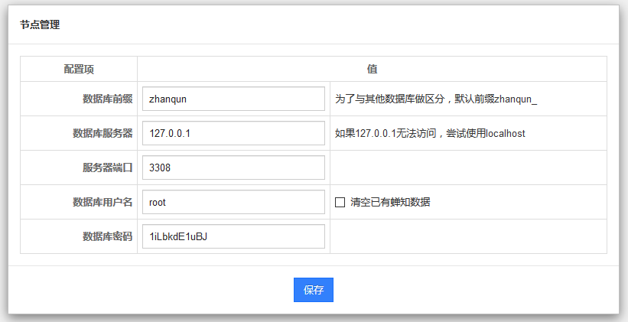Click the 数据库用户名 row label
Viewport: 628px width, 322px height.
[x=102, y=202]
